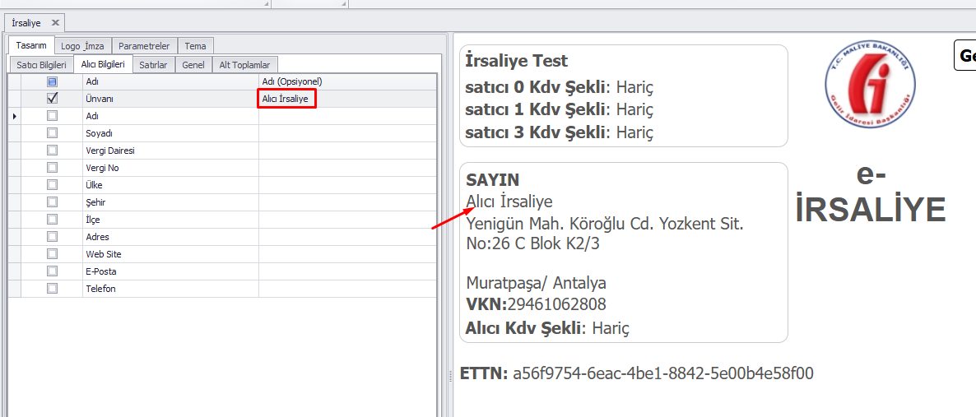Switch to the Parametreler tab
Screen dimensions: 976x417
click(144, 46)
